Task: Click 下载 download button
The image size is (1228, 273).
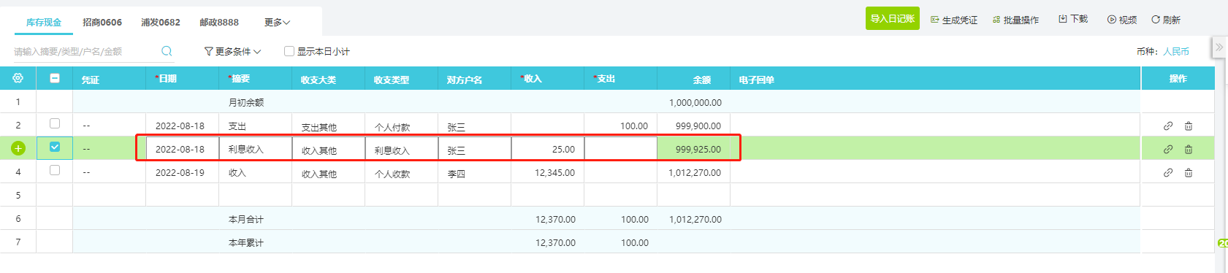Action: (x=1073, y=19)
